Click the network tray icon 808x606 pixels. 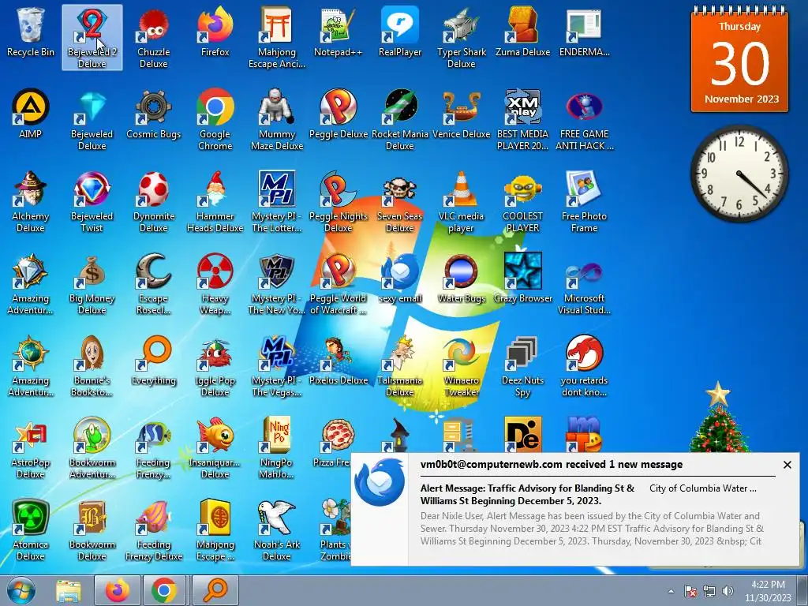709,591
